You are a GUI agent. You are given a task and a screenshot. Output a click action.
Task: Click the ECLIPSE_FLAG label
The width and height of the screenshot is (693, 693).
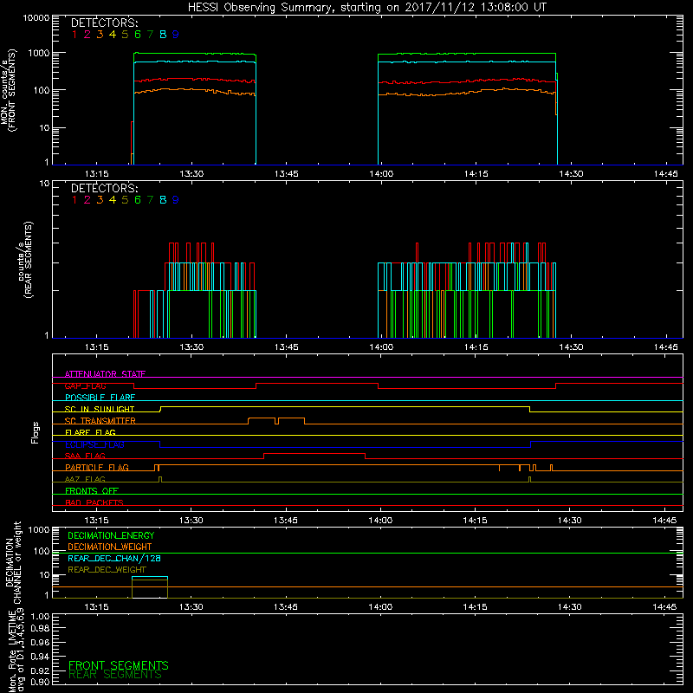94,444
